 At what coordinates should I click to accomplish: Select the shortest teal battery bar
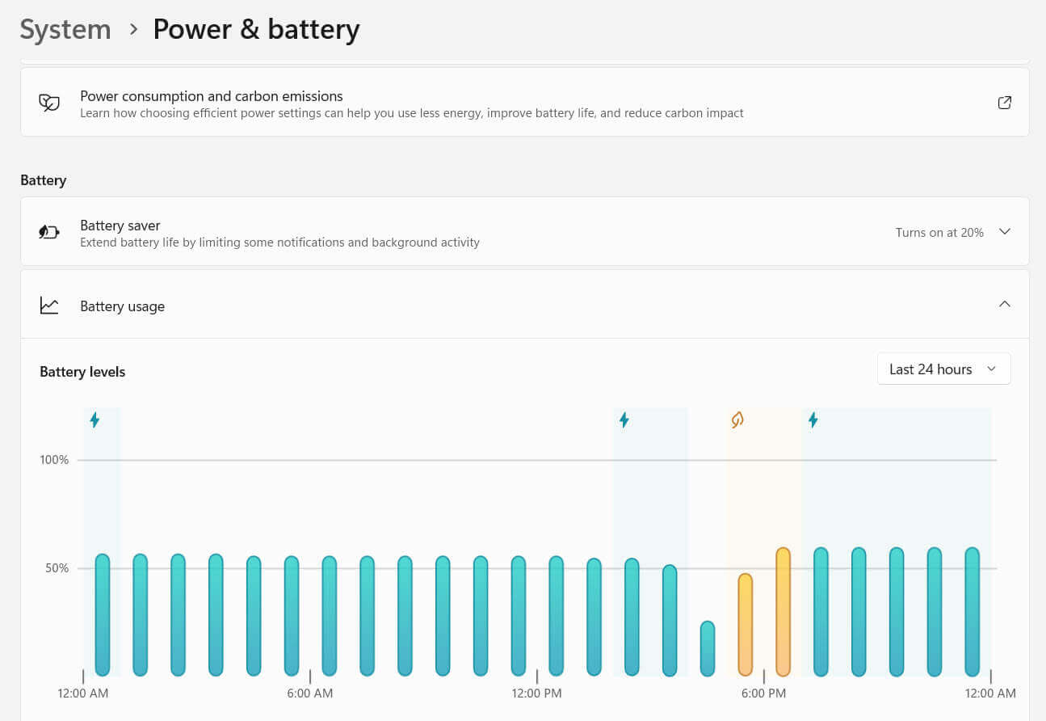click(x=708, y=648)
